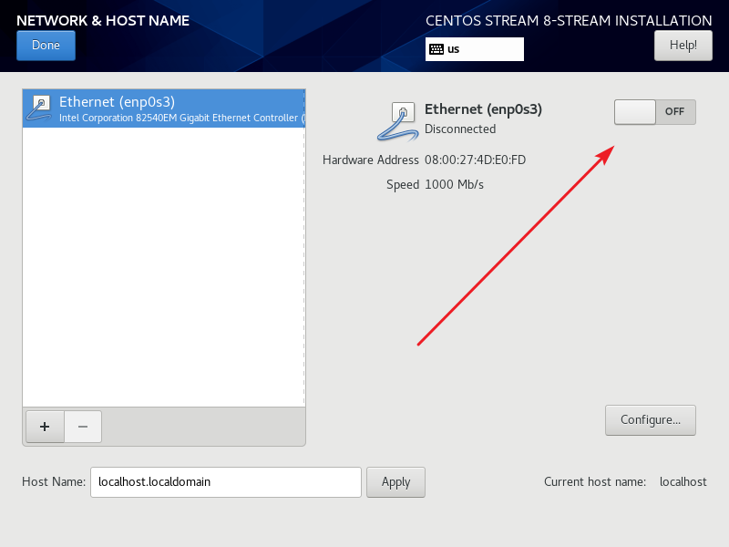The image size is (729, 547).
Task: Apply the host name
Action: click(x=395, y=482)
